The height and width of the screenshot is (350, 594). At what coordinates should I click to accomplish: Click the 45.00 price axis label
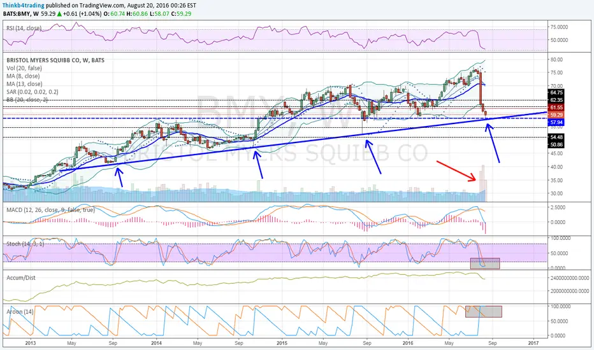tap(556, 153)
